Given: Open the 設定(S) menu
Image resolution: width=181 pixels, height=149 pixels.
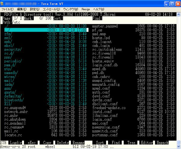Looking at the screenshot, I should [x=35, y=9].
